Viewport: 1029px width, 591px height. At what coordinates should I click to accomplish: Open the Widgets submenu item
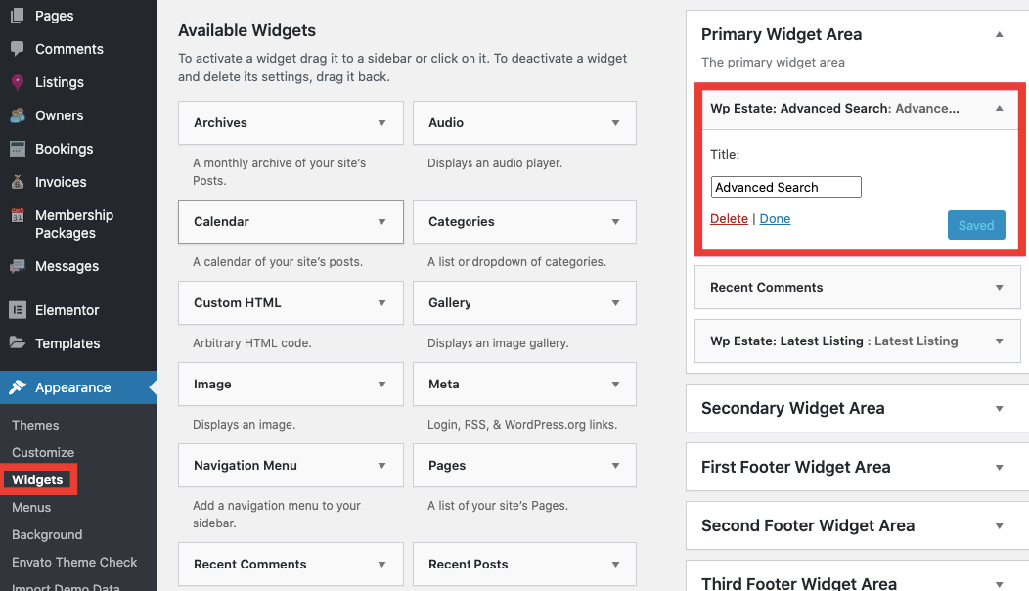[37, 480]
